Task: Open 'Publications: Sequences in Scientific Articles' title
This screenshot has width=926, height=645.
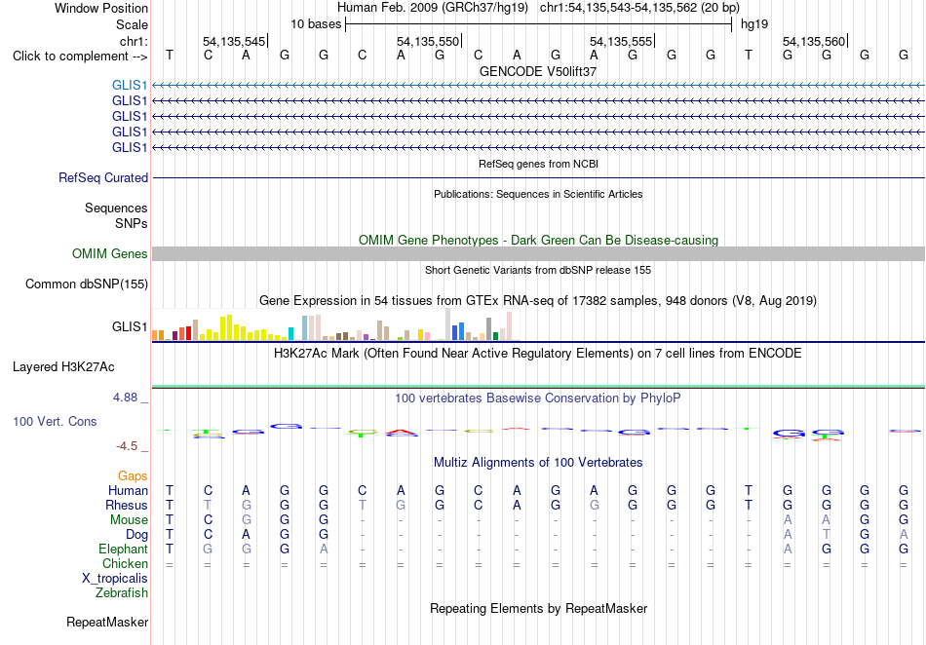Action: tap(538, 194)
